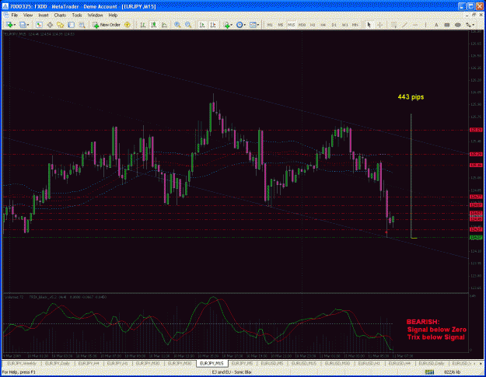This screenshot has width=486, height=377.
Task: Switch to the EURJPY,M5 chart tab
Action: click(243, 363)
